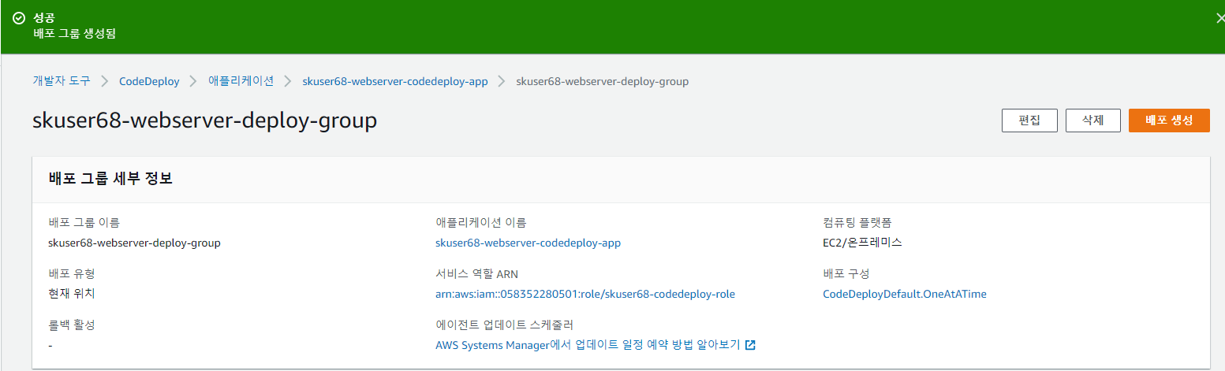This screenshot has height=371, width=1225.
Task: Click the 배포 그룹 이름 label
Action: click(x=84, y=223)
